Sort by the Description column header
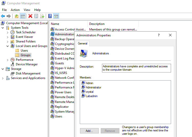Image resolution: width=192 pixels, height=137 pixels. (x=113, y=24)
